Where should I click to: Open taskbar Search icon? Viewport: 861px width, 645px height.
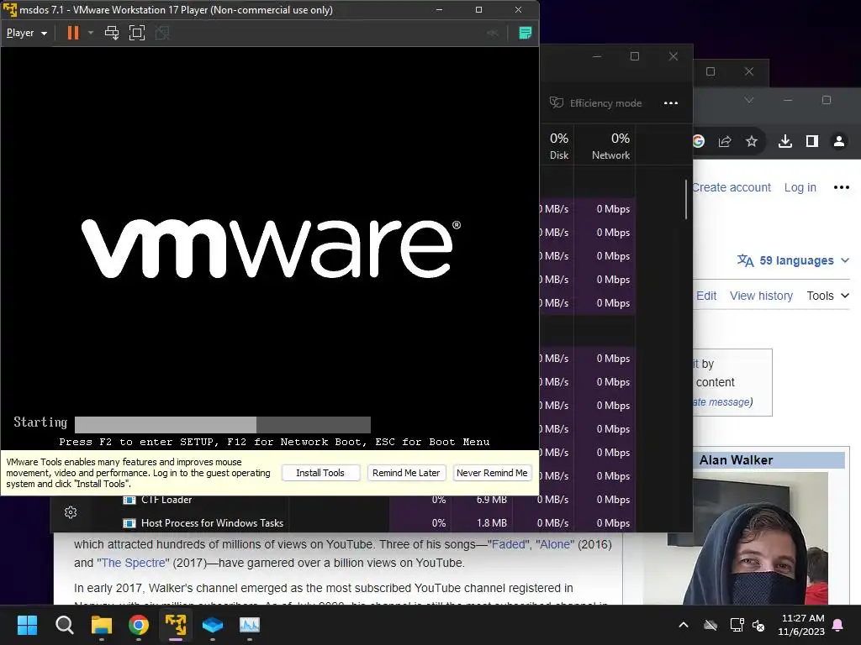(x=64, y=625)
